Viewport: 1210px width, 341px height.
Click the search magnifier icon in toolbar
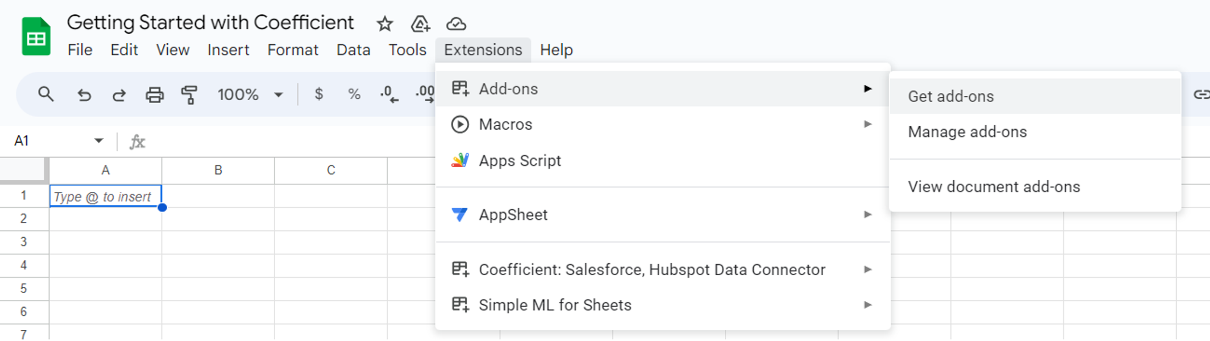pos(45,94)
